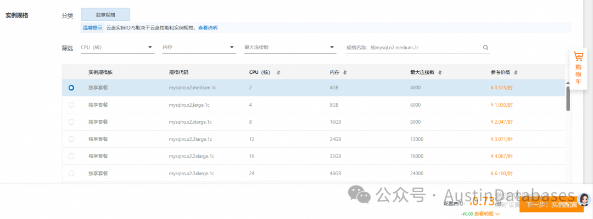Select radio for mysqlro.x2.medium.1c
593x219 pixels.
[x=71, y=88]
